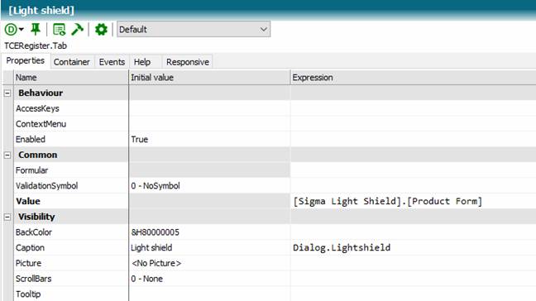Click the green circled D icon

(x=11, y=30)
